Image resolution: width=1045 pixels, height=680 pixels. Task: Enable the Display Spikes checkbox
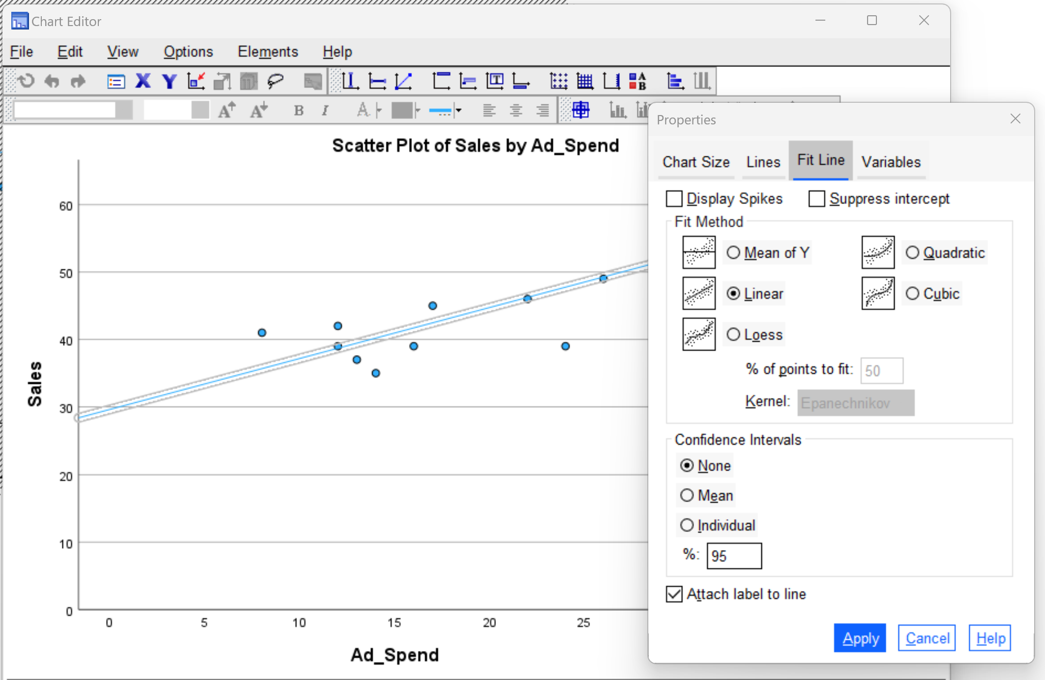tap(675, 198)
